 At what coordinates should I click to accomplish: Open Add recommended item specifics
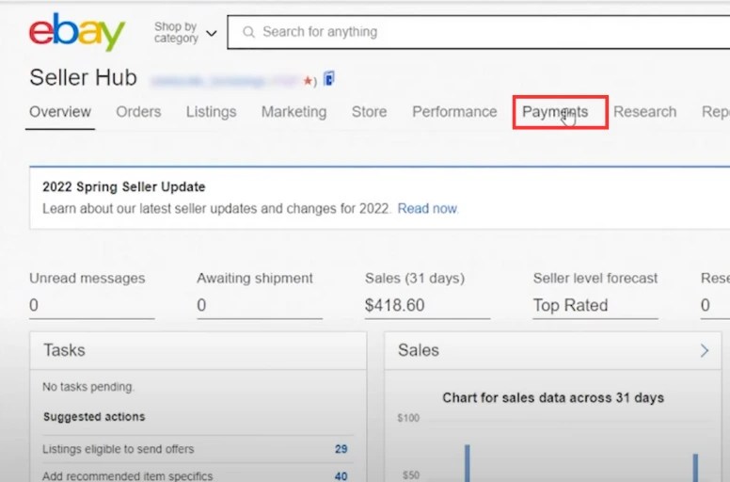pos(128,476)
